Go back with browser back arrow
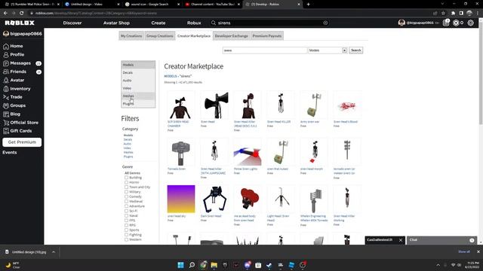 [x=5, y=14]
